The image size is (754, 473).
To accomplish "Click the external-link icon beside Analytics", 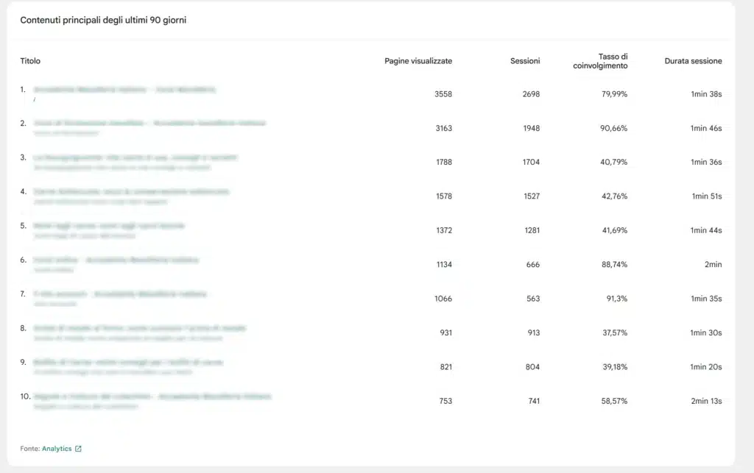I will (77, 448).
